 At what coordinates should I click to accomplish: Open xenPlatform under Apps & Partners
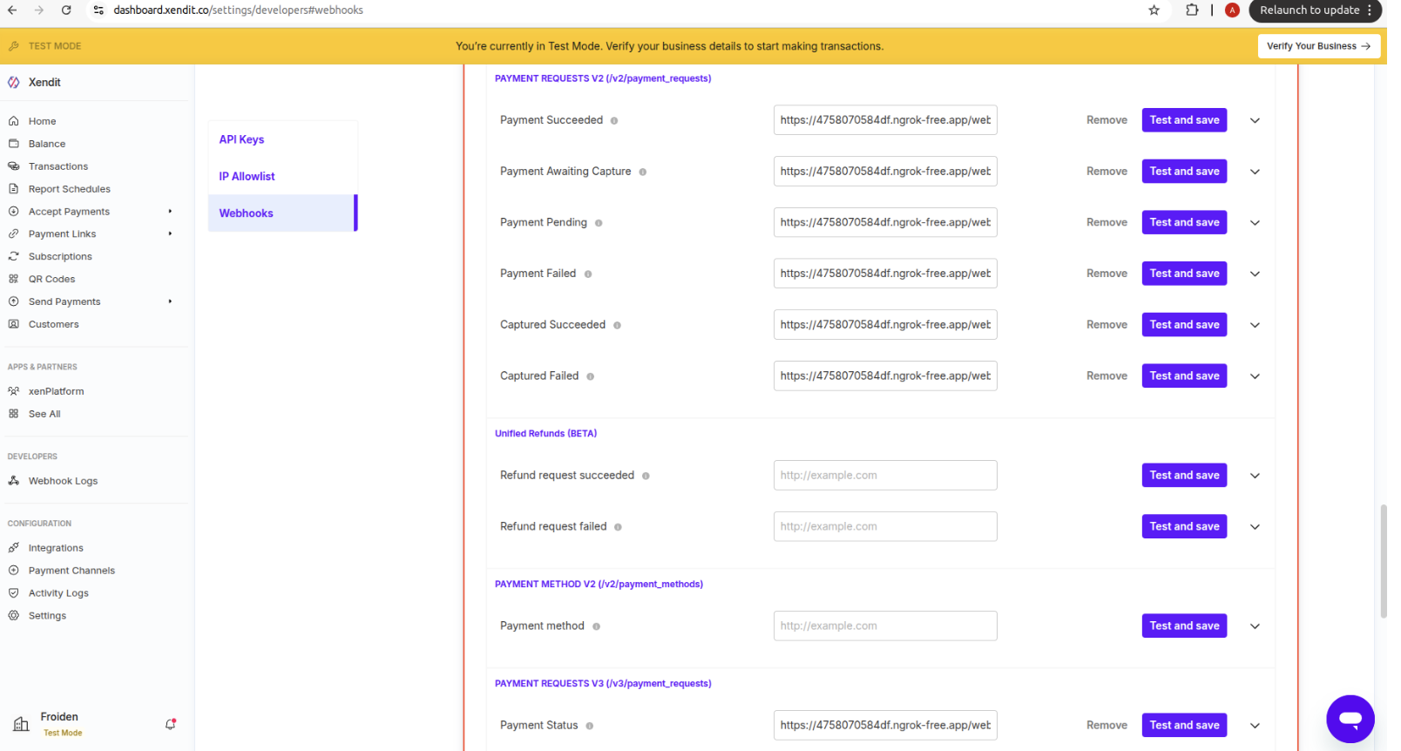point(56,391)
